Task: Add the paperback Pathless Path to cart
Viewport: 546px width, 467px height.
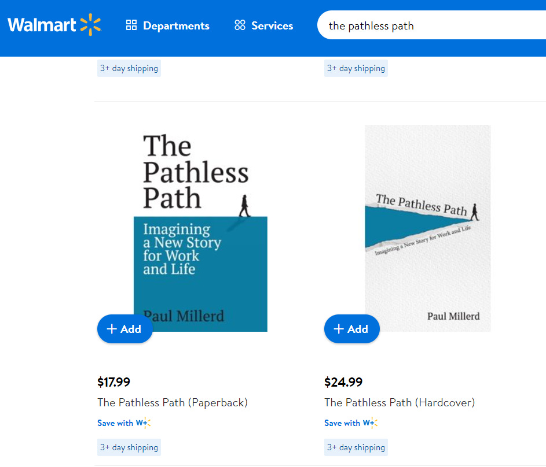Action: click(x=124, y=329)
